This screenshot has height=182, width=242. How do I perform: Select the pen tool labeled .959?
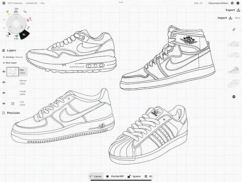point(16,11)
